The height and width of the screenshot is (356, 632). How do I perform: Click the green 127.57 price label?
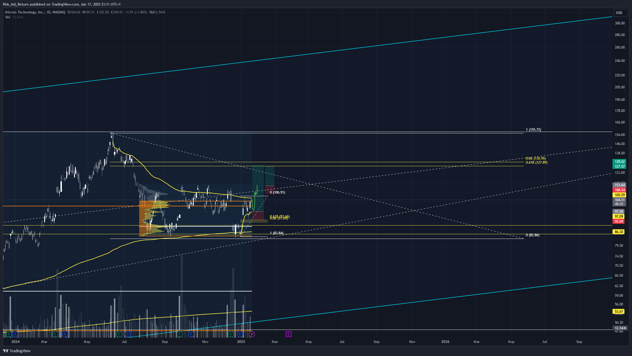620,167
